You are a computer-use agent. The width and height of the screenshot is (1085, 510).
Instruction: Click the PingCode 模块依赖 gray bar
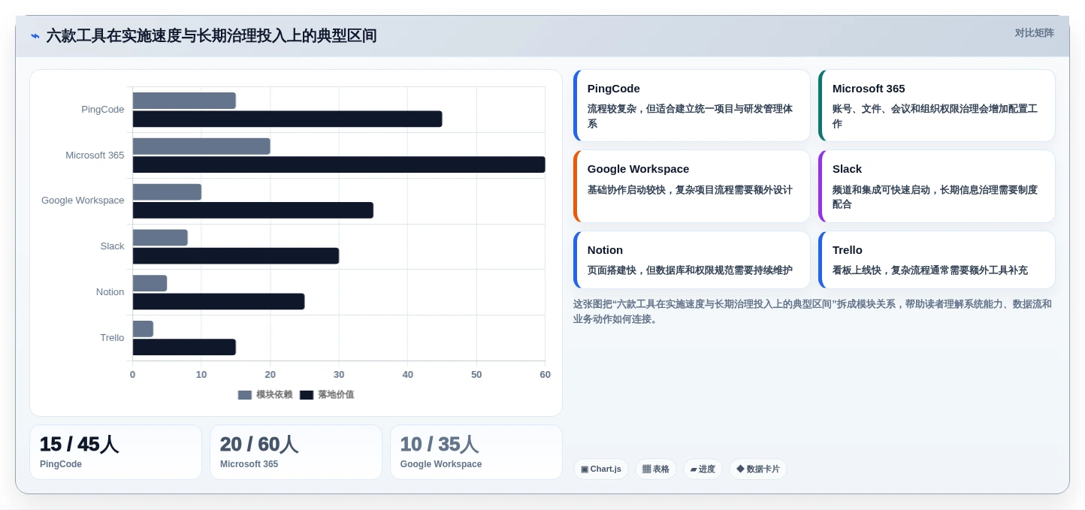(184, 101)
